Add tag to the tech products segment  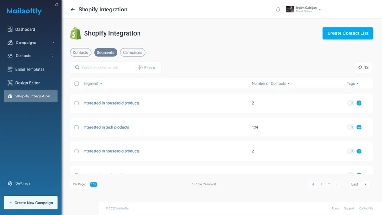(x=359, y=127)
